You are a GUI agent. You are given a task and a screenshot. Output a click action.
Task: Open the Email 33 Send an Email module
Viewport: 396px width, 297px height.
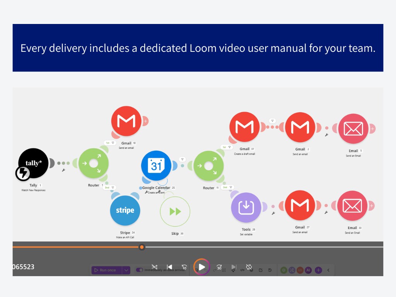[352, 206]
